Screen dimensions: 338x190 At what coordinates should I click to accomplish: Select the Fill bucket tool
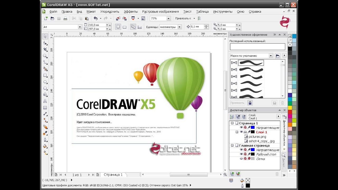click(x=45, y=146)
